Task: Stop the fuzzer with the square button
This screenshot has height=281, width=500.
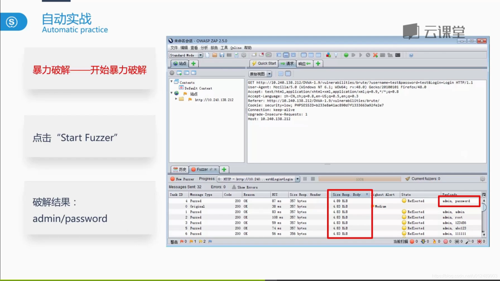Action: point(313,179)
